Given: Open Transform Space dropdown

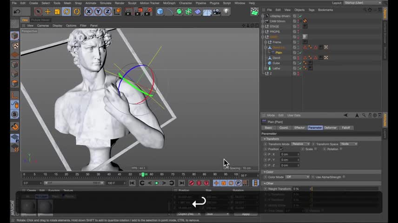Looking at the screenshot, I should (349, 144).
